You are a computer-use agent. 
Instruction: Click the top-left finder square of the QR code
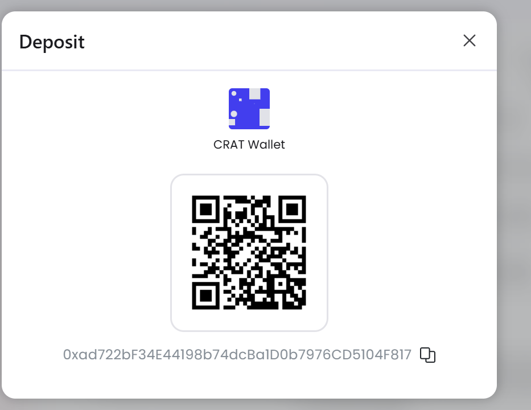[x=205, y=209]
